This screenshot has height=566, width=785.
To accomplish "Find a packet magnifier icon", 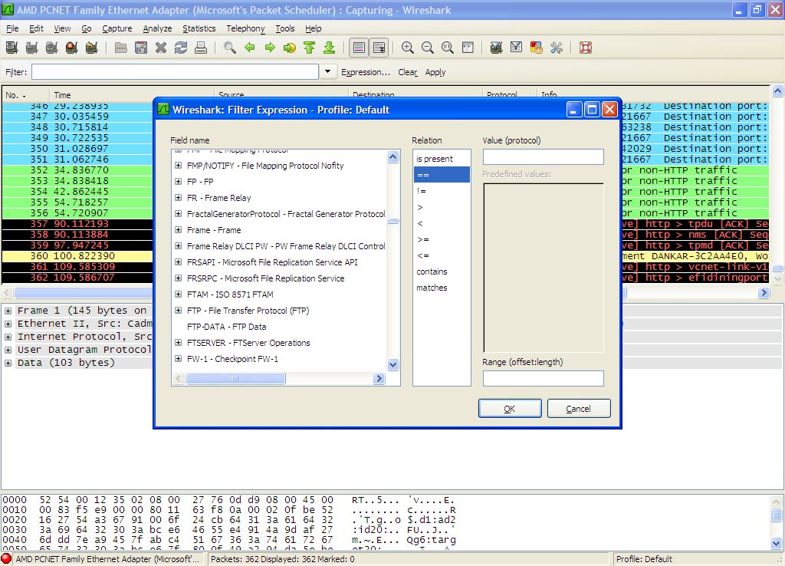I will click(230, 48).
